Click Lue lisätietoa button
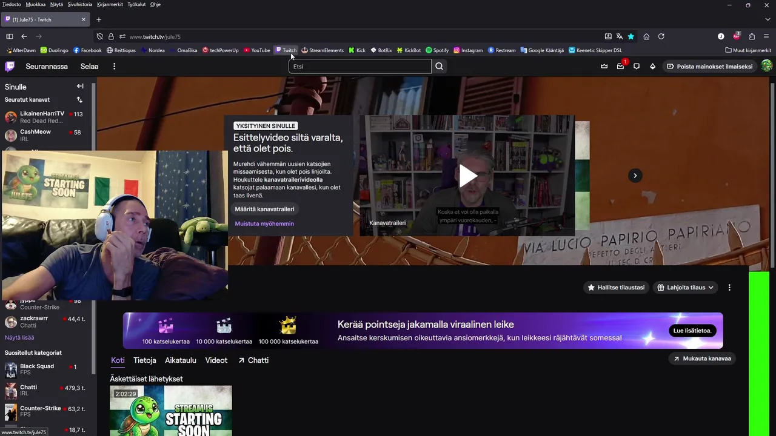Viewport: 776px width, 436px height. (693, 331)
